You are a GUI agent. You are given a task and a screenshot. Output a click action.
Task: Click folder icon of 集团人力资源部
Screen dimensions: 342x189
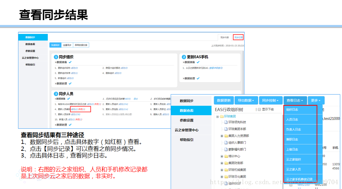(x=226, y=136)
